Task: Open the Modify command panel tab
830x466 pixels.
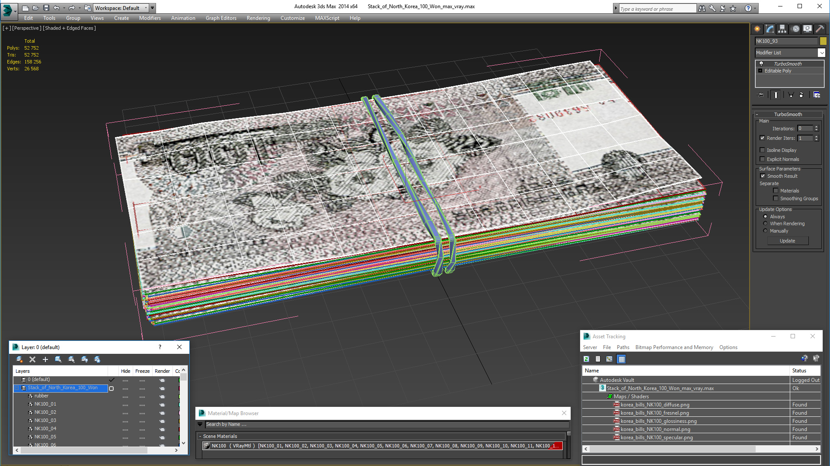Action: coord(770,29)
